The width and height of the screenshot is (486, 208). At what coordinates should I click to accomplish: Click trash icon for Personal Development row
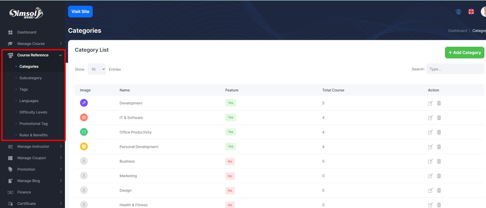pos(439,147)
